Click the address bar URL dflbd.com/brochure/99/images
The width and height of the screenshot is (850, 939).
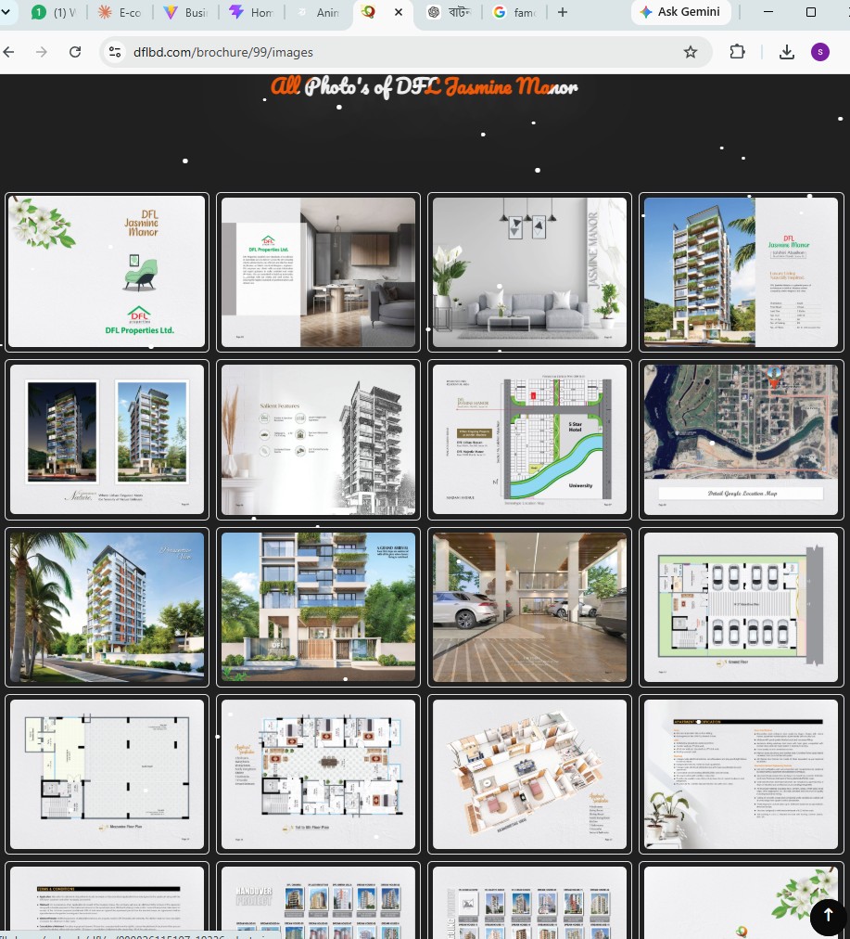223,52
